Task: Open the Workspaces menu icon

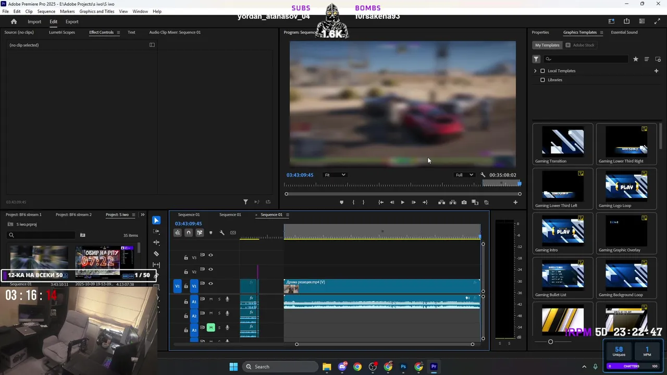Action: point(612,21)
